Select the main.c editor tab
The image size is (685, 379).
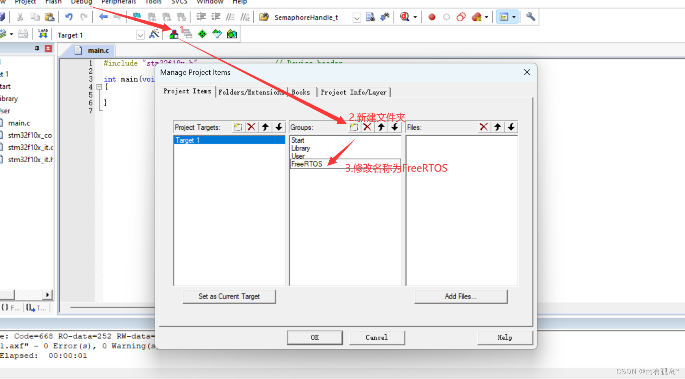point(94,50)
